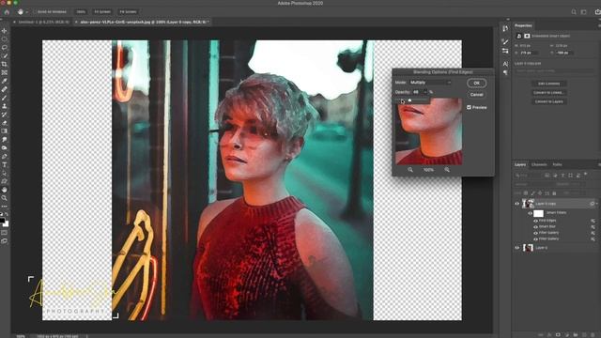Select the Eraser tool

4,123
